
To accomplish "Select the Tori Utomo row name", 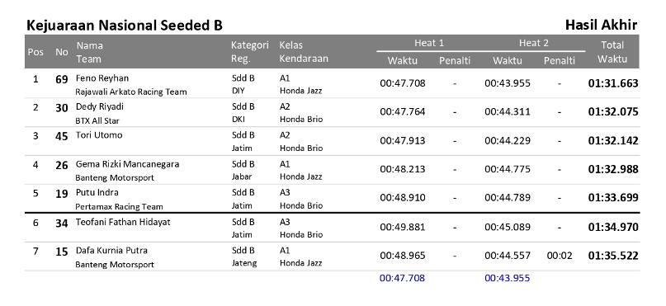I will click(x=99, y=135).
